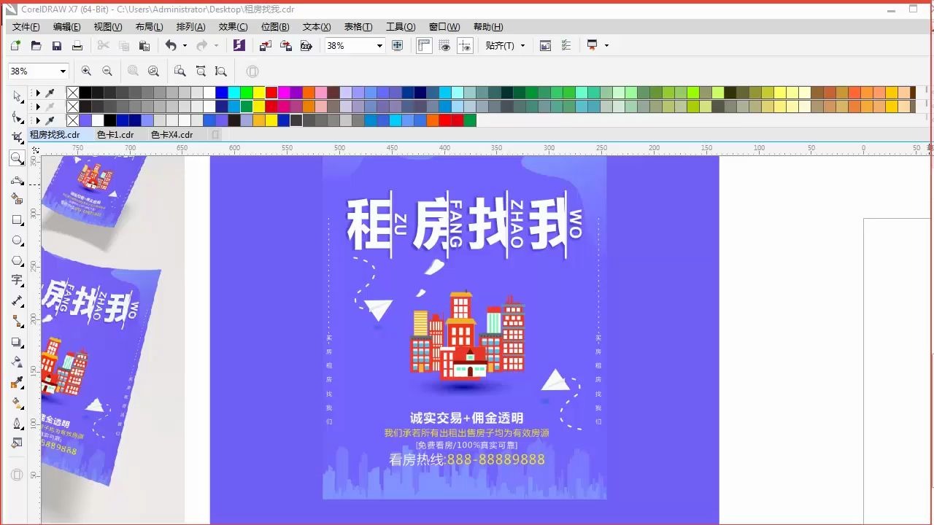This screenshot has width=934, height=525.
Task: Expand the application launcher dropdown arrow
Action: point(606,45)
